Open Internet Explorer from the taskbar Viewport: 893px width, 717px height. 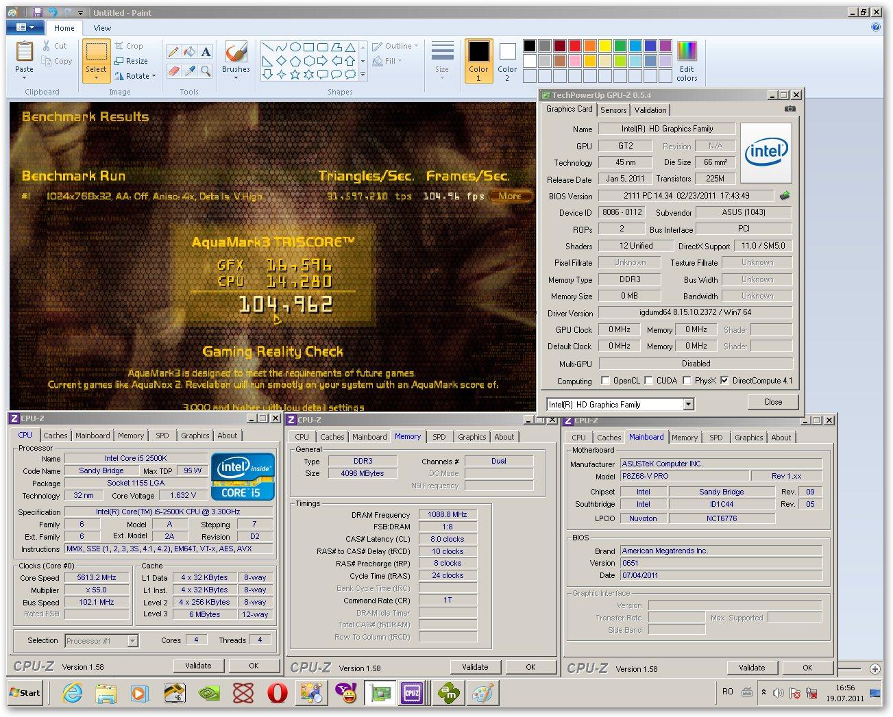tap(72, 693)
